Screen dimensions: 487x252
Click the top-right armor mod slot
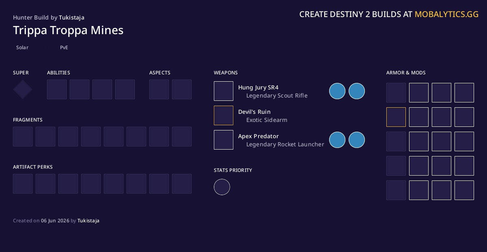point(464,93)
